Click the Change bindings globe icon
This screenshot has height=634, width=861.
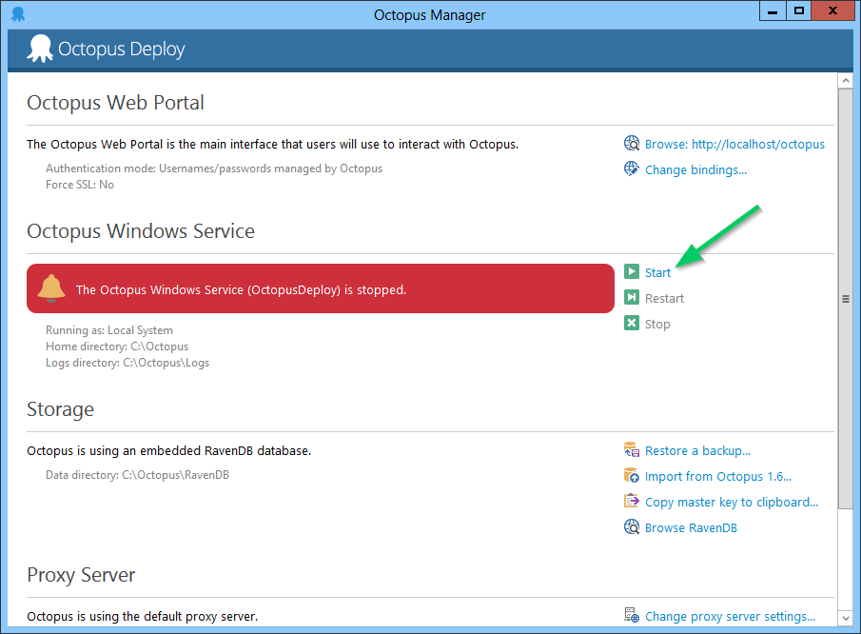pos(632,169)
